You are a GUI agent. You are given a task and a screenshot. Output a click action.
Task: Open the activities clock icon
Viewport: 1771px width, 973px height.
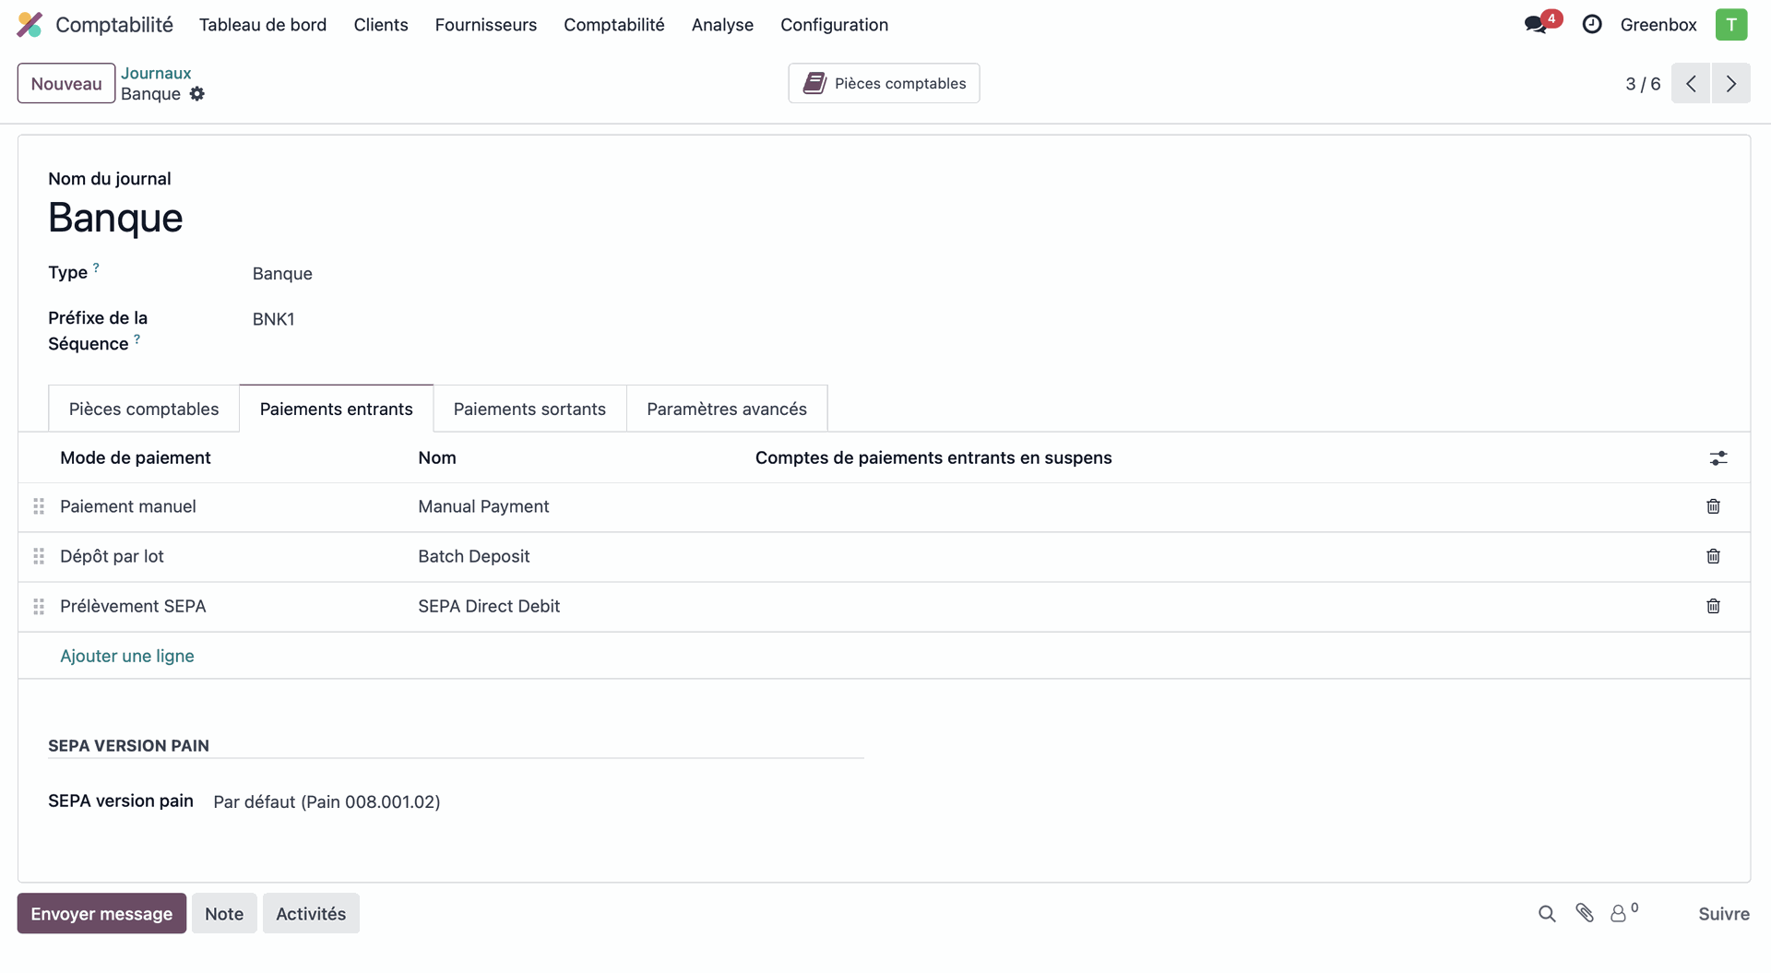coord(1592,25)
